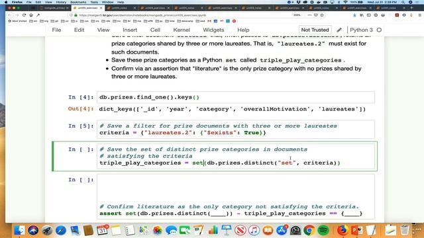
Task: Open the Bookmarks menu in macOS menu bar
Action: 78,2
